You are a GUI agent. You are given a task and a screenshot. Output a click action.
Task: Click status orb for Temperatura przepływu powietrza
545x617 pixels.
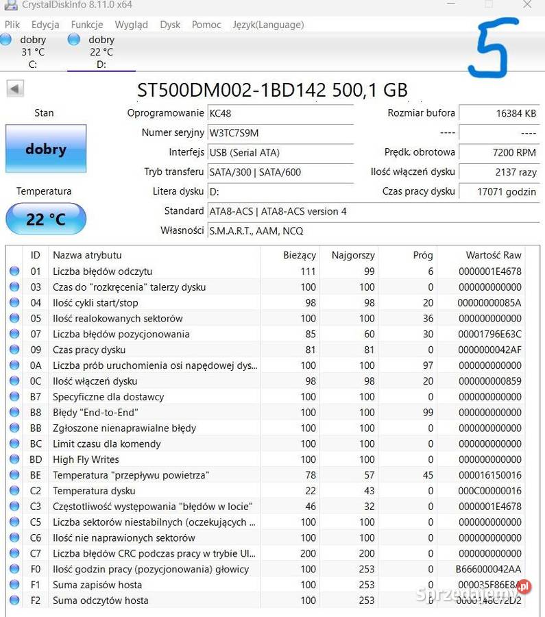pyautogui.click(x=14, y=474)
